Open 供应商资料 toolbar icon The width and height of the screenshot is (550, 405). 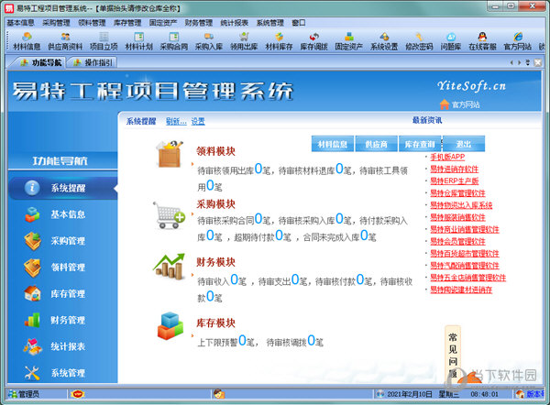tap(65, 41)
